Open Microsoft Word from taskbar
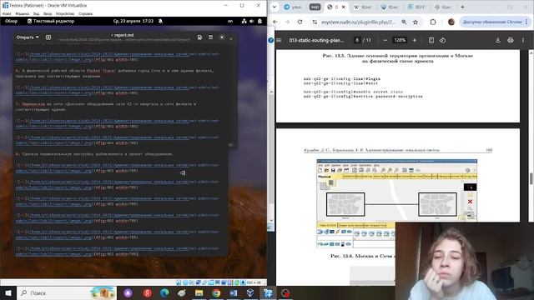Viewport: 534px width, 300px height. pos(234,292)
